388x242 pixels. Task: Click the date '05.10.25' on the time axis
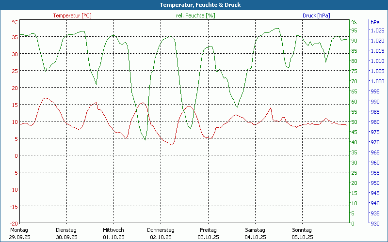click(302, 237)
